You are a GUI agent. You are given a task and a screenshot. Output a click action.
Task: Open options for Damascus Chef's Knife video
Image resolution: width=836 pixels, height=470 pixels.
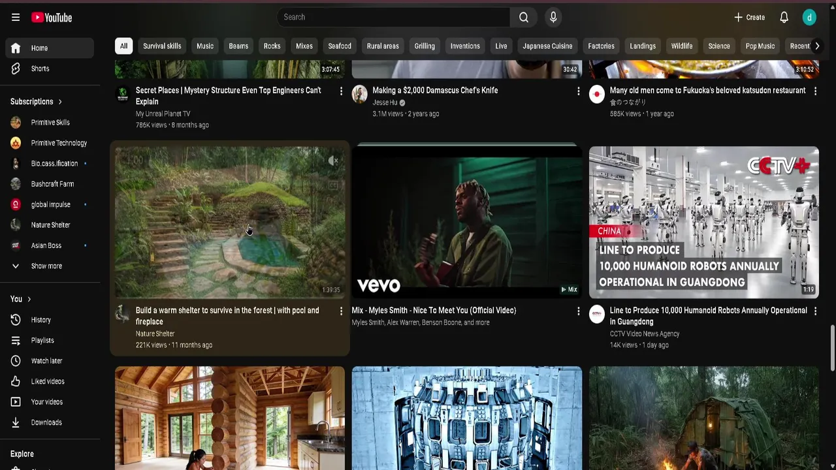578,91
